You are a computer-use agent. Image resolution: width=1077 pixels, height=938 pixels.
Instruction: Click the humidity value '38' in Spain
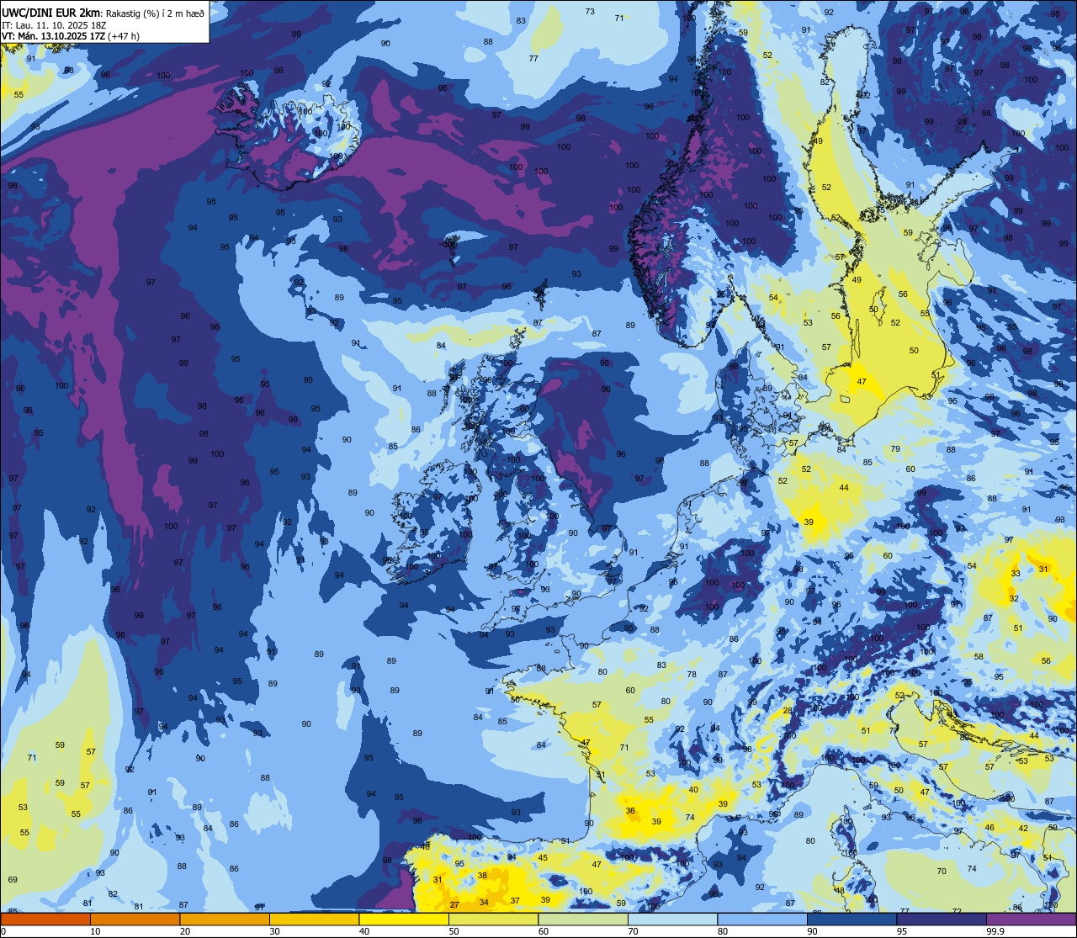pos(482,876)
